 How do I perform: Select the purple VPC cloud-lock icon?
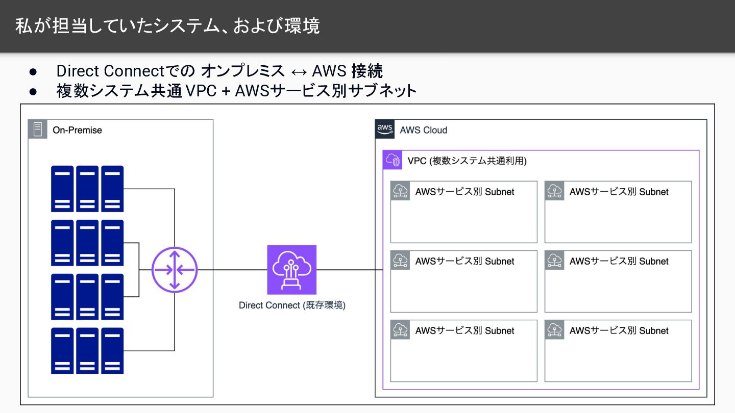[x=393, y=160]
